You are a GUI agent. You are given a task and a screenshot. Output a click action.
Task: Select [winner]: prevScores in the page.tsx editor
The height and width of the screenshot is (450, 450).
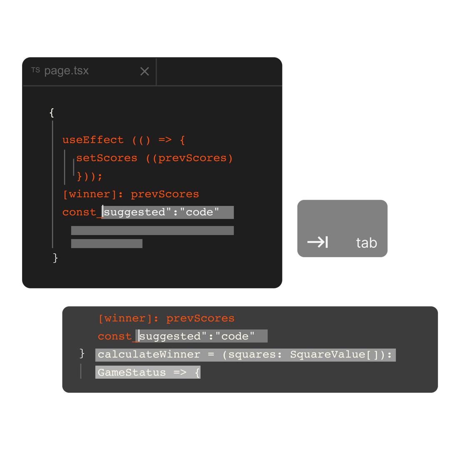(x=131, y=194)
